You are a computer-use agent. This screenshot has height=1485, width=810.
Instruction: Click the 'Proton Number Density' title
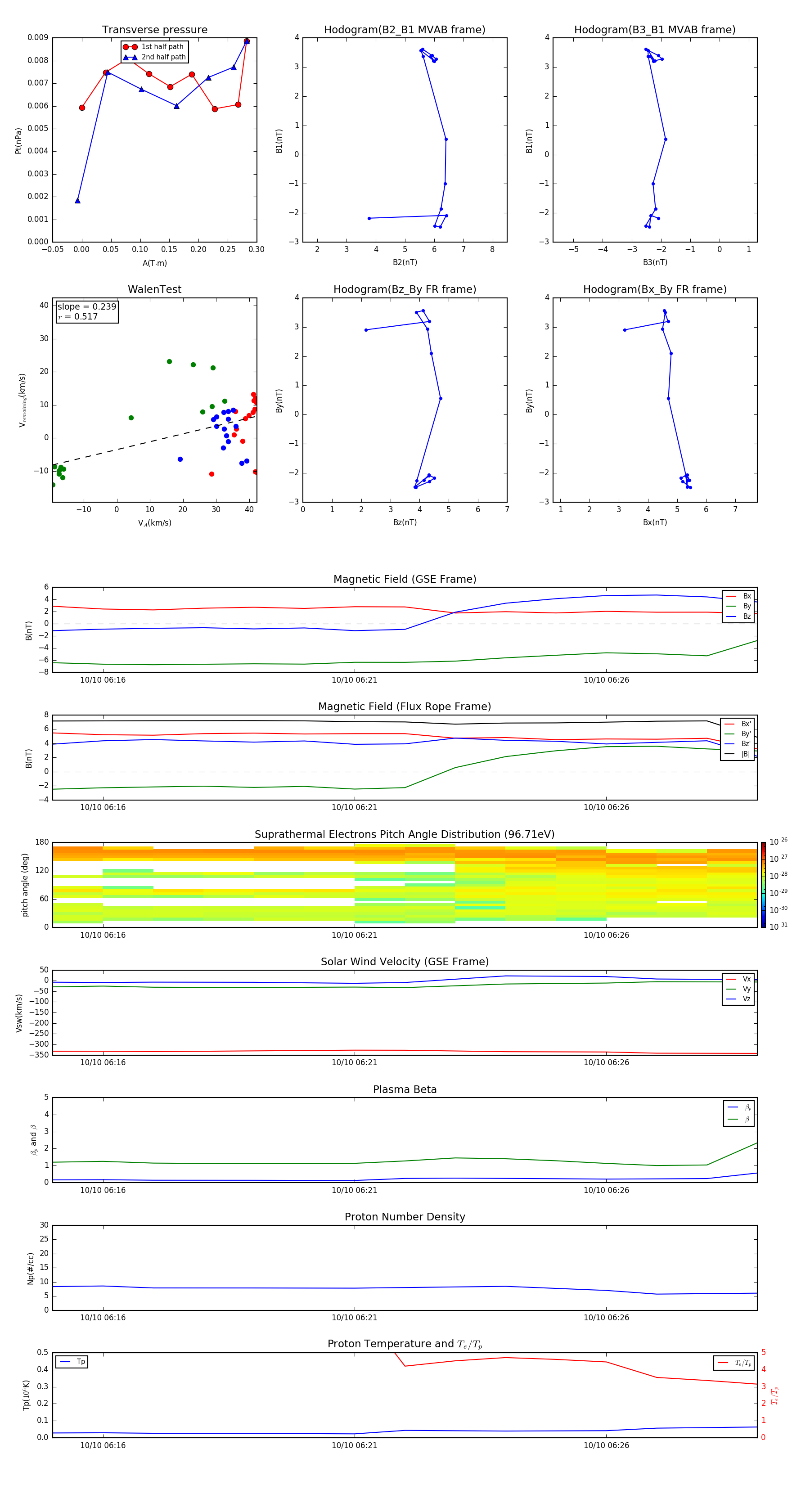tap(405, 1217)
